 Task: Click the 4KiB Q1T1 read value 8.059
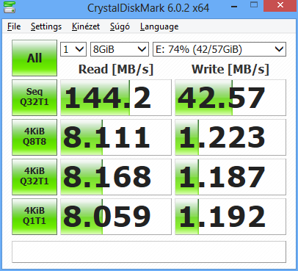116,217
